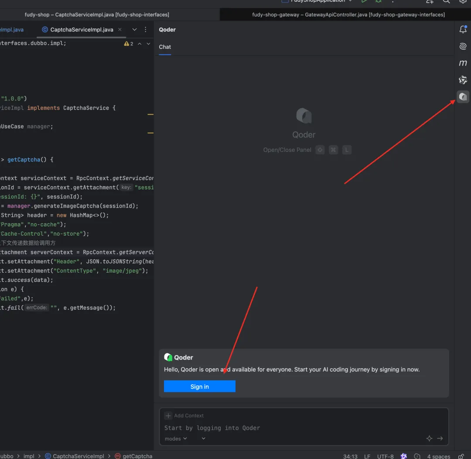Screen dimensions: 471x459
Task: Select the CaptchaServiceImpl.java editor tab
Action: click(x=82, y=30)
